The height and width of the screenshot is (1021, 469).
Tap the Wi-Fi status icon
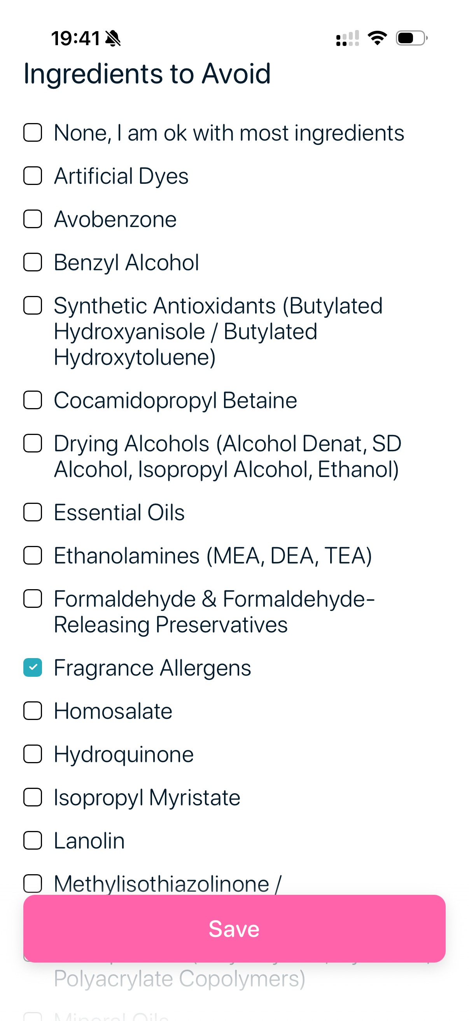[378, 37]
